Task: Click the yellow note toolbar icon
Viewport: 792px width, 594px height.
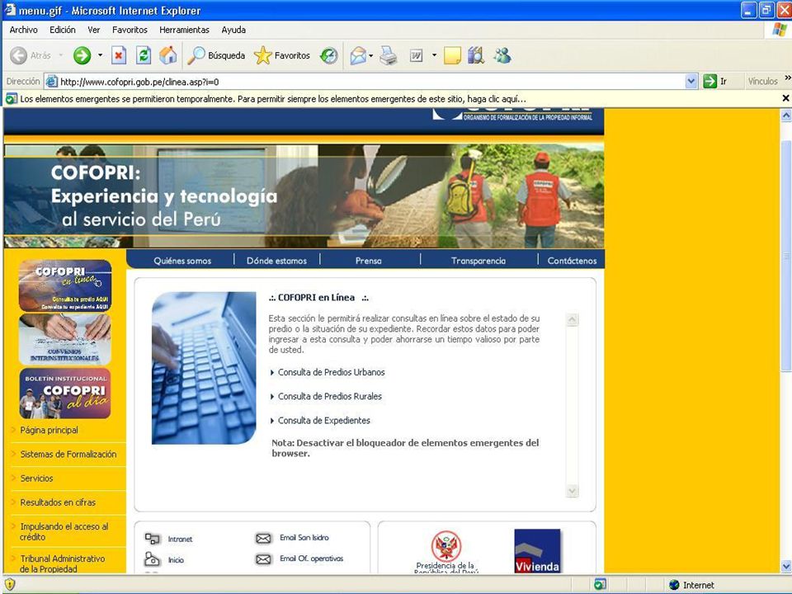Action: pos(452,55)
